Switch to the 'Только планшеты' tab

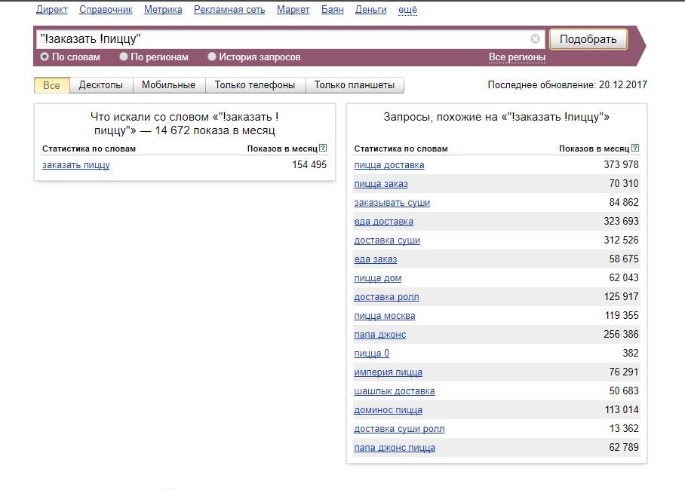pyautogui.click(x=355, y=85)
